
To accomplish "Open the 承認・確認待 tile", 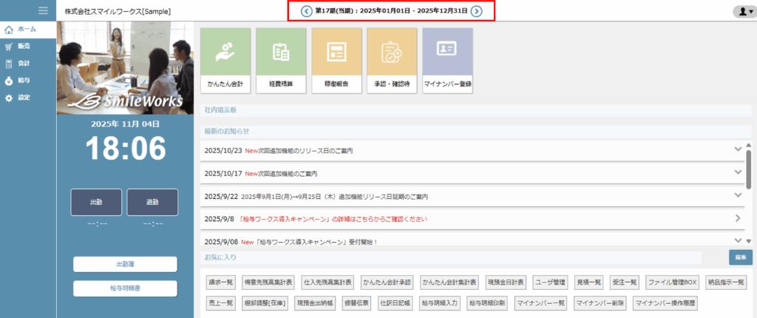I will pos(392,61).
